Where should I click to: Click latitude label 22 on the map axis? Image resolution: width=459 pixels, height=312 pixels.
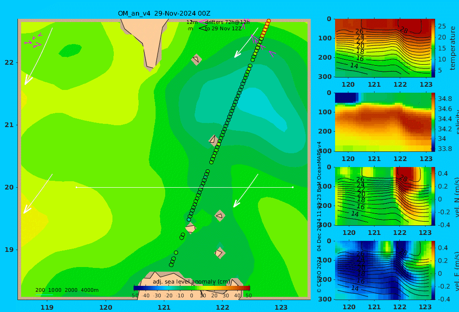pos(9,62)
